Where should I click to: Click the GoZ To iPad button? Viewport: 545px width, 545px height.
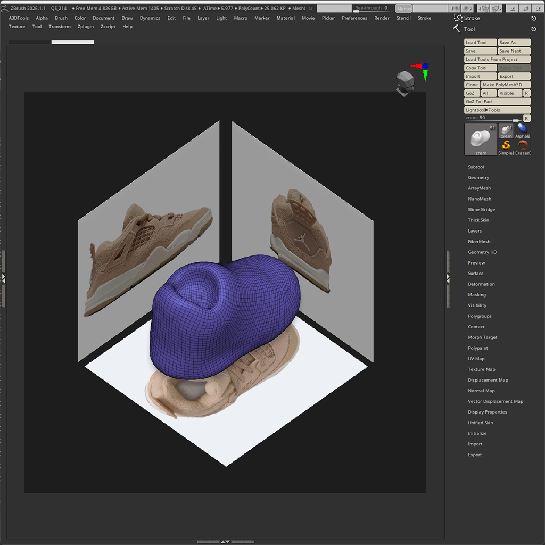(498, 102)
